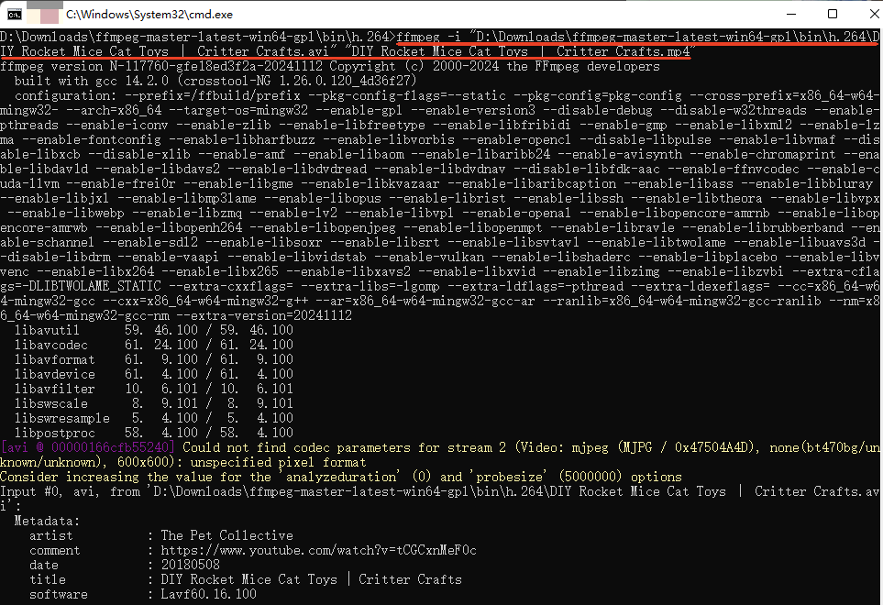
Task: Click the cmd.exe icon in title bar
Action: tap(15, 15)
